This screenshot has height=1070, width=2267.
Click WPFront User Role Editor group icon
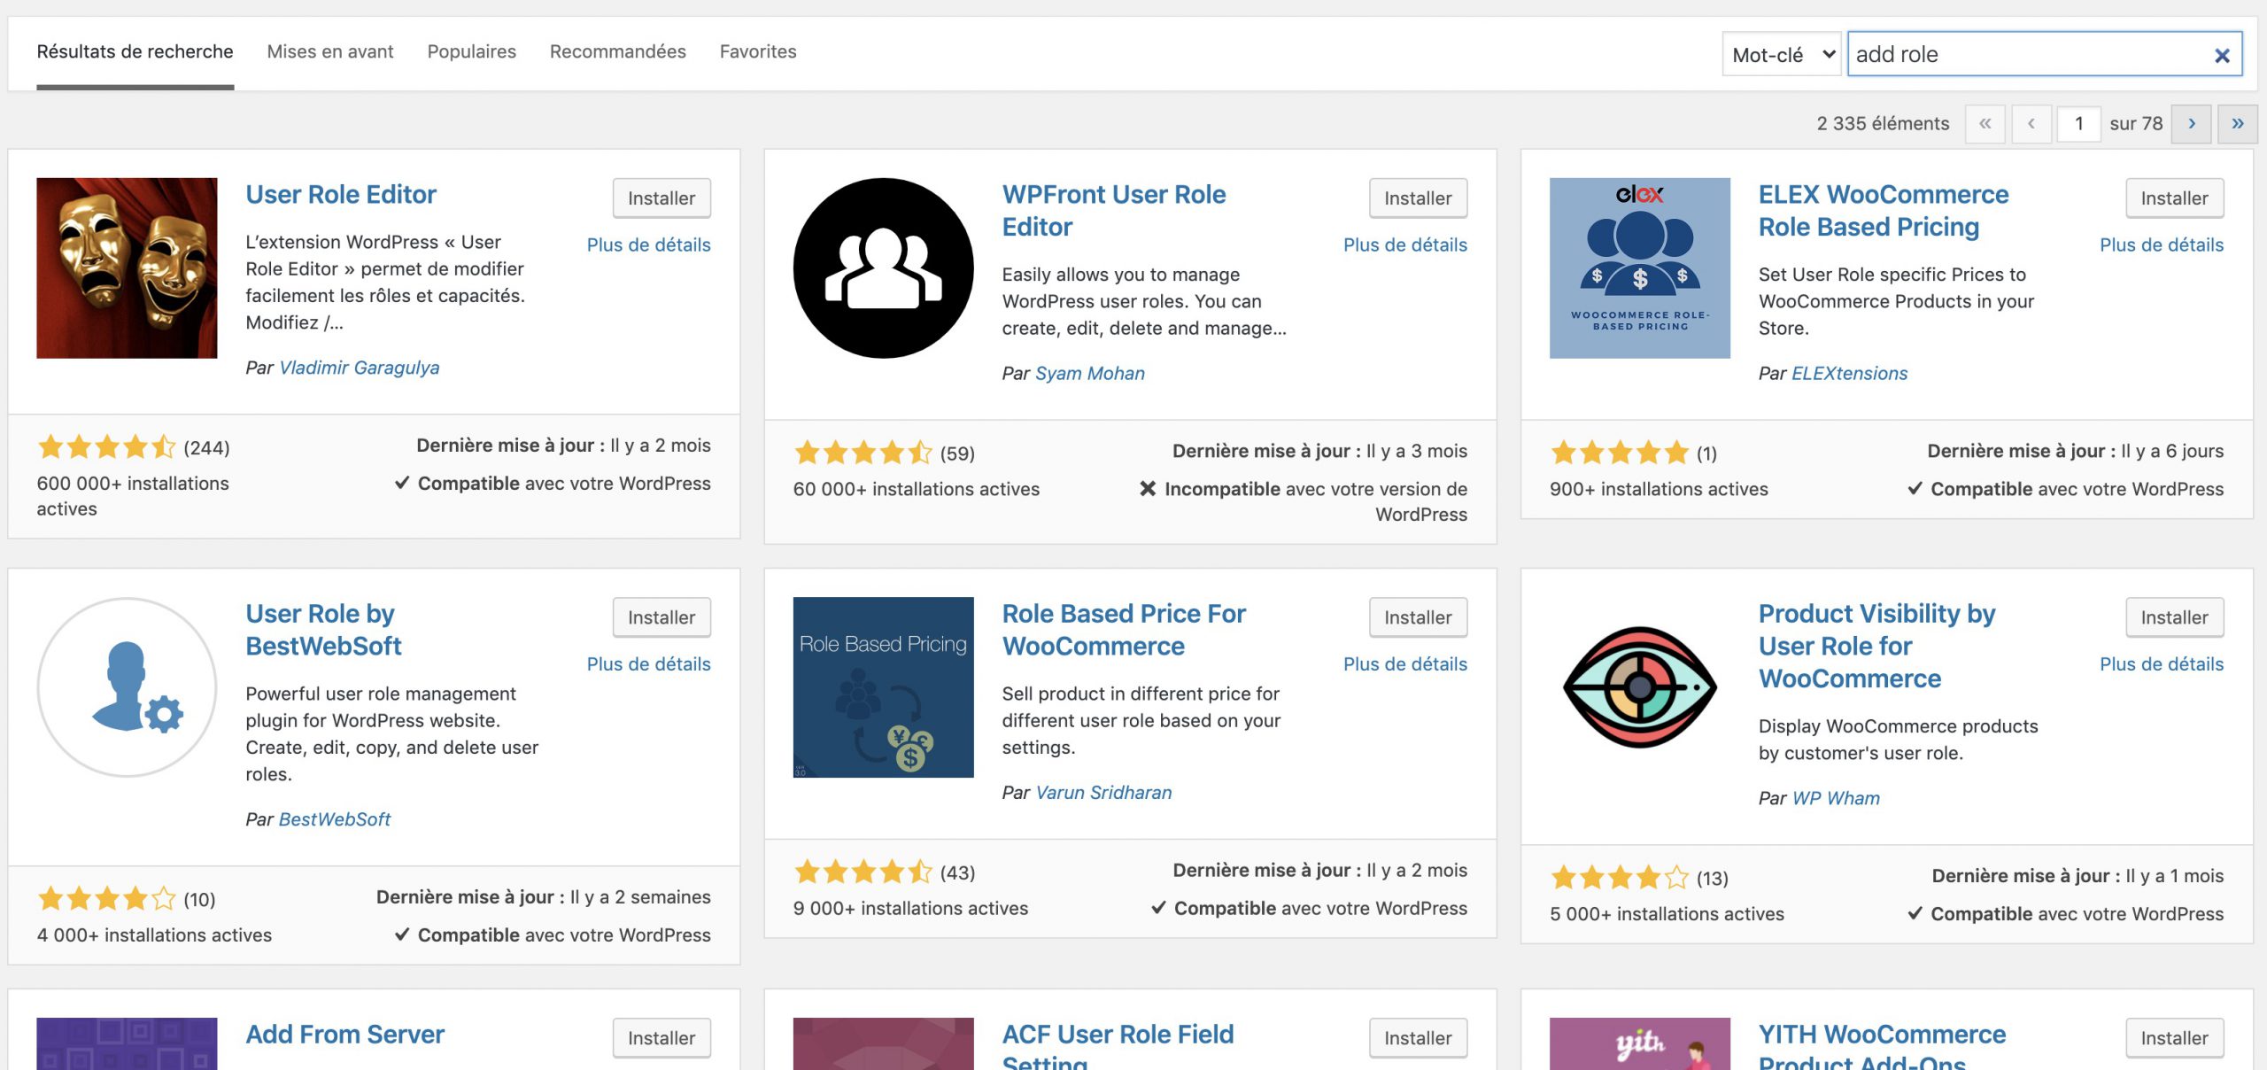point(883,267)
